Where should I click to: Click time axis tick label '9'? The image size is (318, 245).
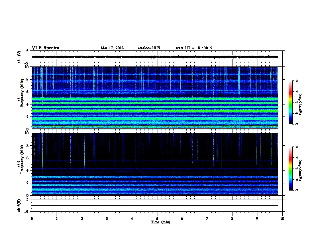click(257, 219)
